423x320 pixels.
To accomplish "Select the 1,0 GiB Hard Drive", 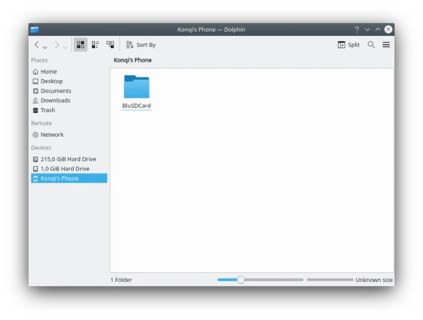I will pyautogui.click(x=69, y=169).
